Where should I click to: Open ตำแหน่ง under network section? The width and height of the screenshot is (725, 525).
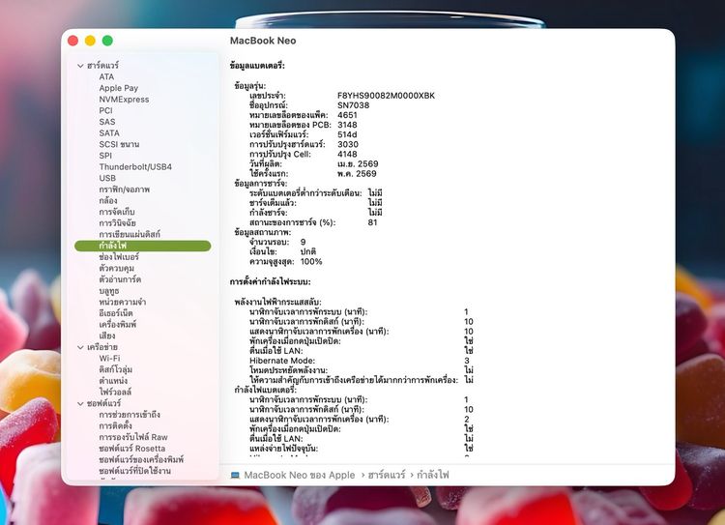[113, 381]
